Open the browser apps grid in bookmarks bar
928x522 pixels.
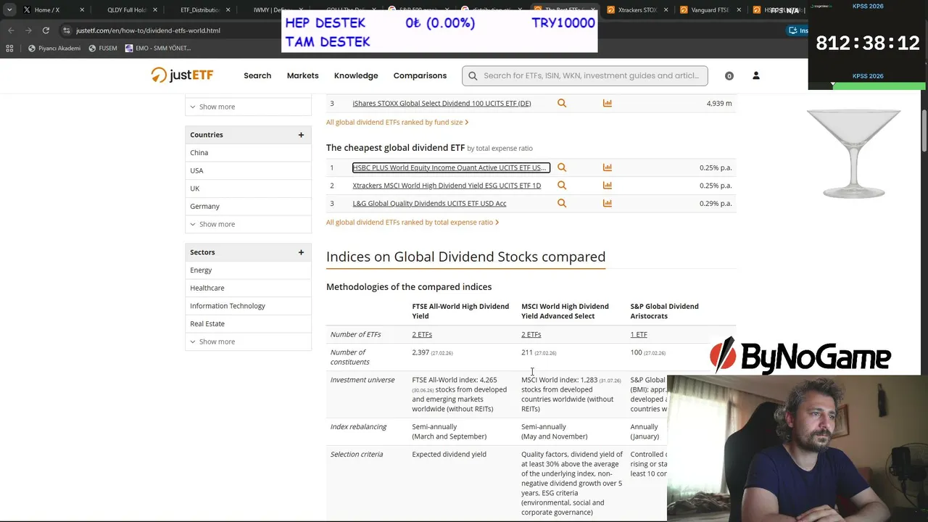(9, 48)
